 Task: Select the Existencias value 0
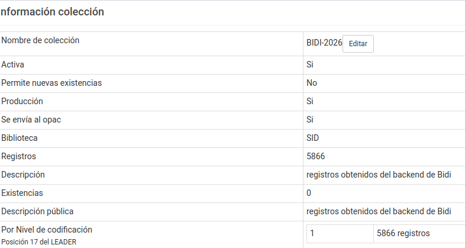click(x=309, y=193)
